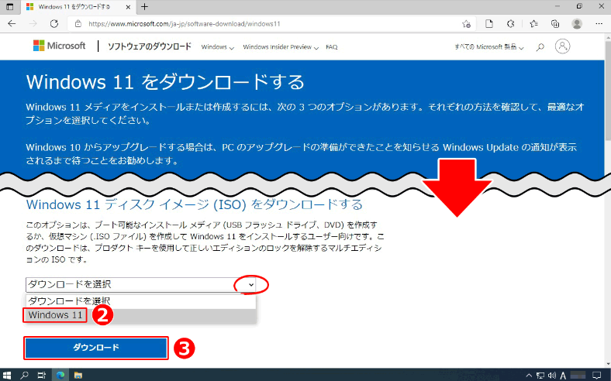
Task: Click the reading view page icon in toolbar
Action: 488,24
